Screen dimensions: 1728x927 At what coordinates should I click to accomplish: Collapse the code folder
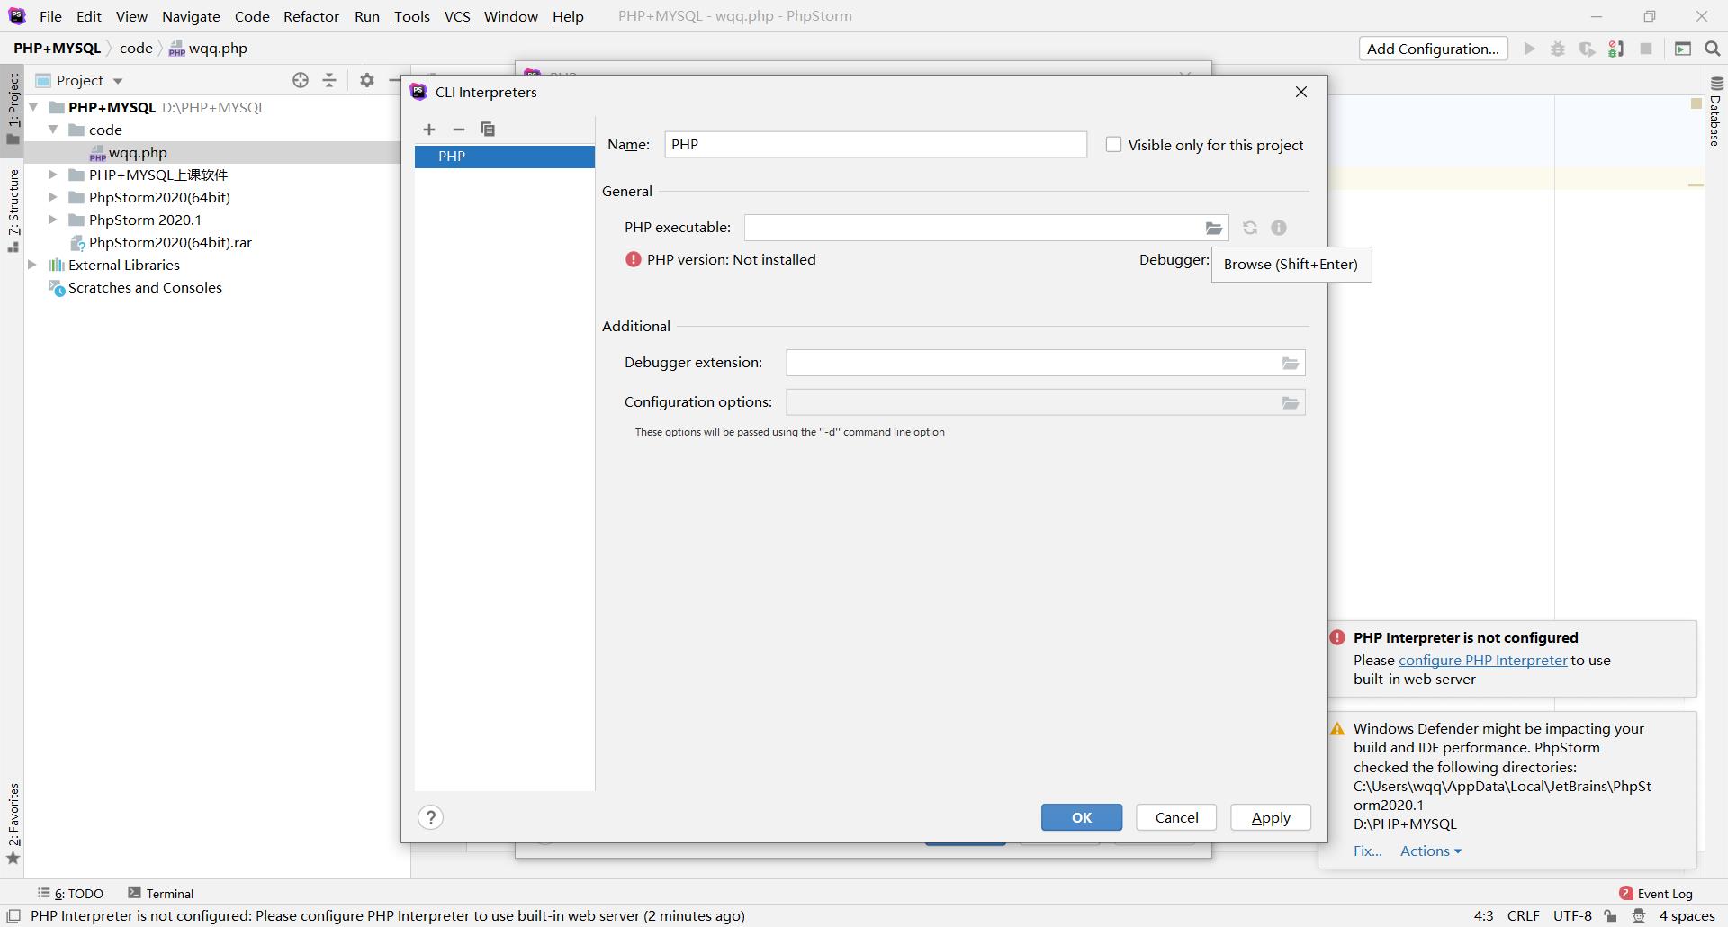[53, 130]
